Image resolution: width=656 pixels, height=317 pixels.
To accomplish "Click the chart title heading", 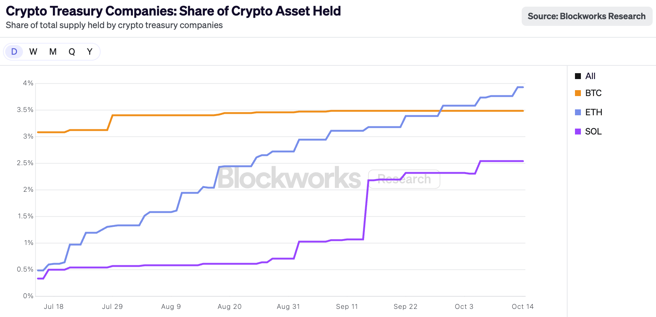I will click(173, 11).
